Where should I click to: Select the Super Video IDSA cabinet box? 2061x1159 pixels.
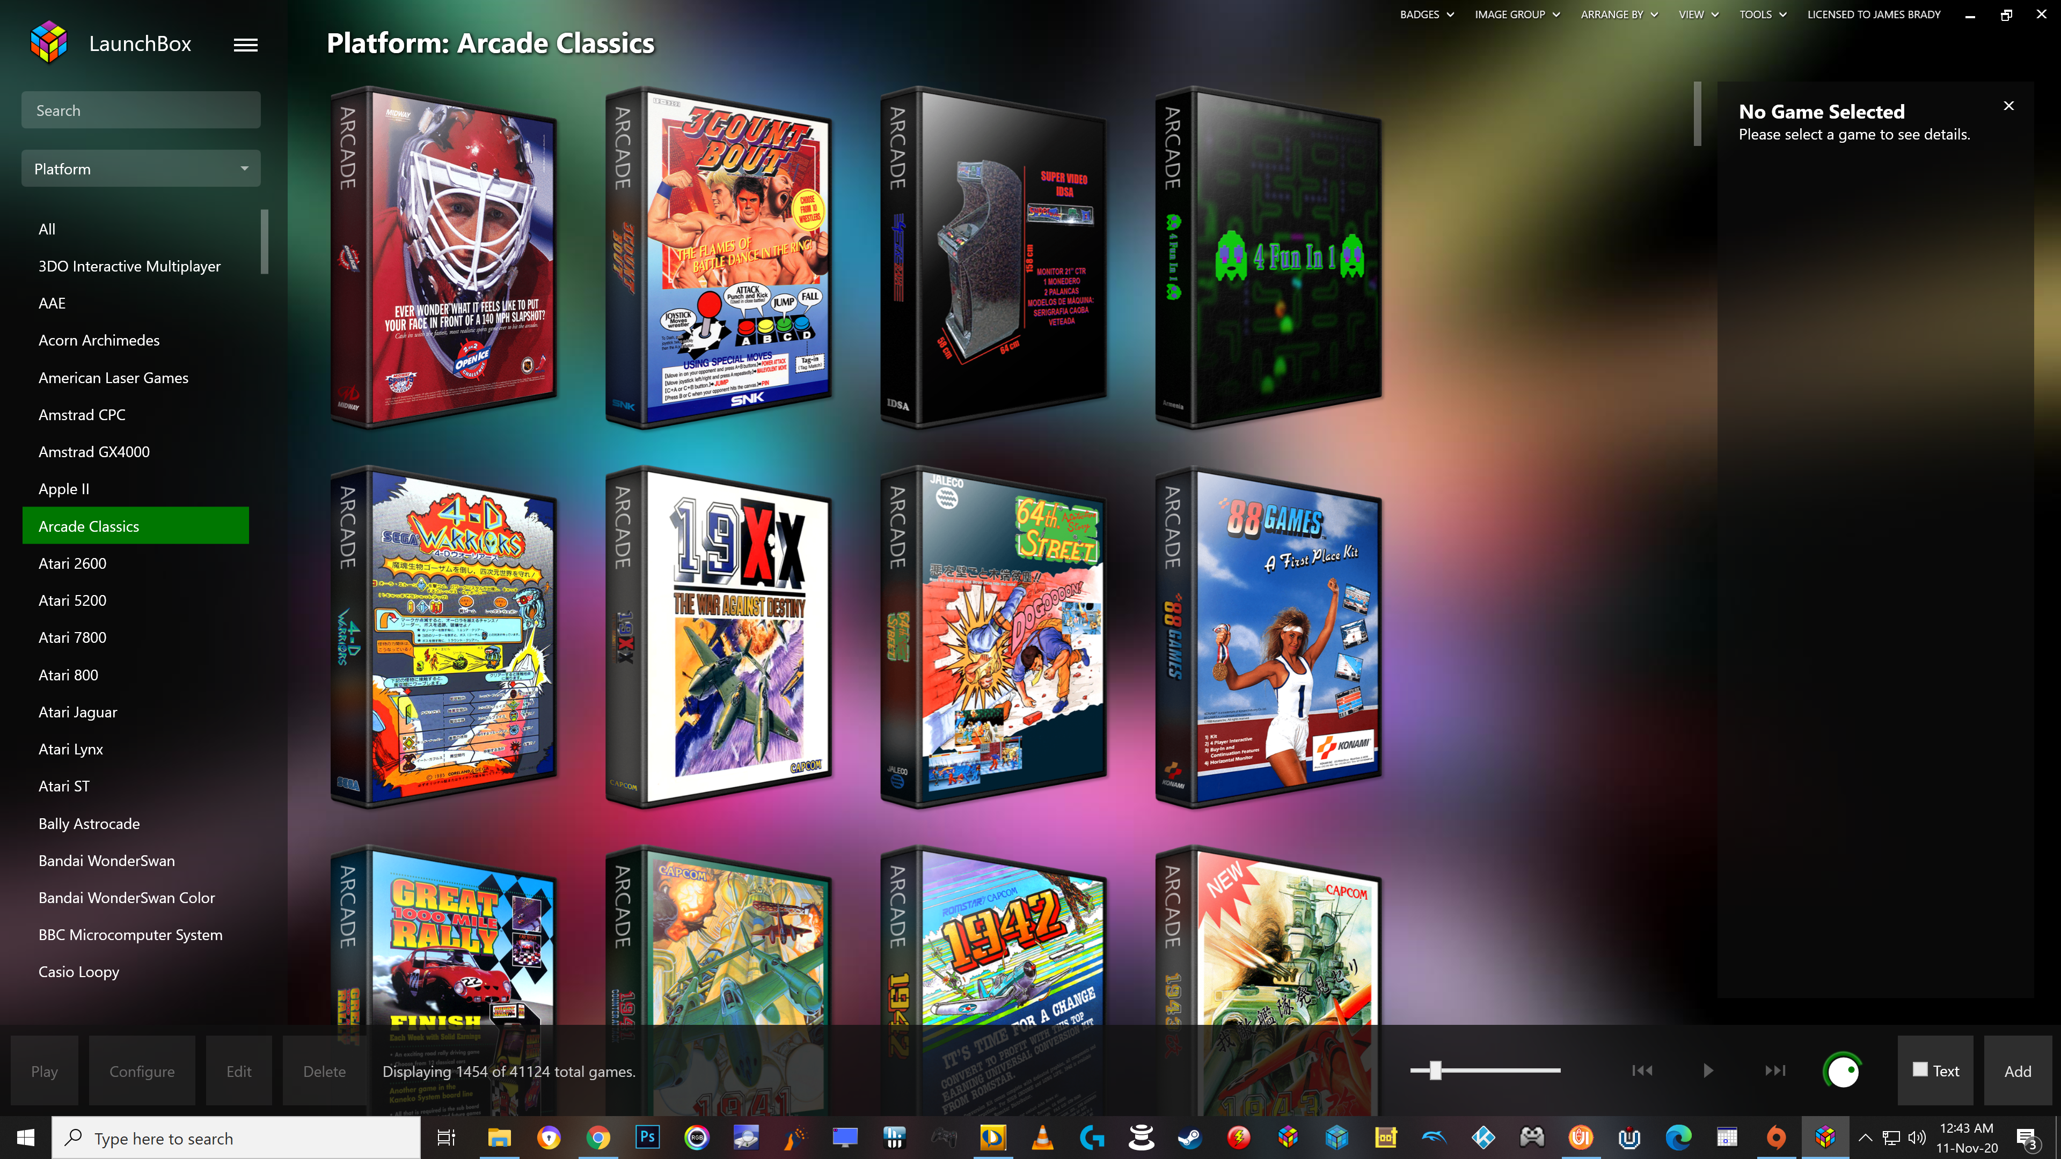[x=993, y=257]
